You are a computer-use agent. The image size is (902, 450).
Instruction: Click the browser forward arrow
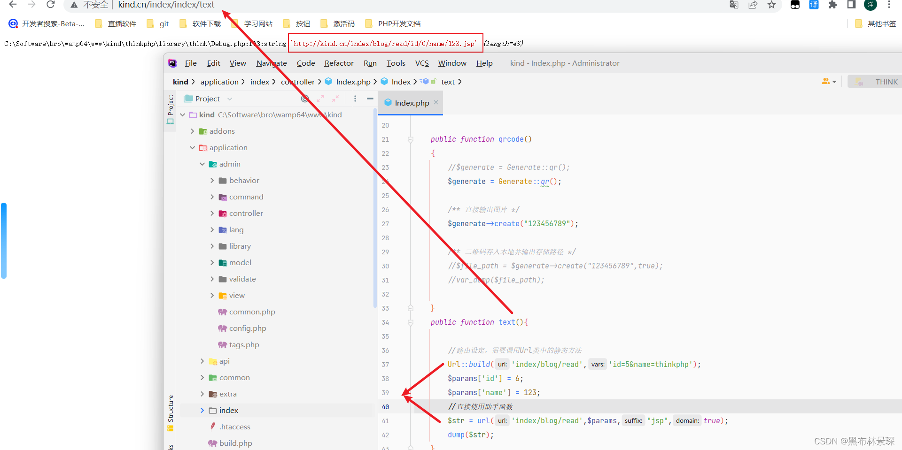(31, 5)
